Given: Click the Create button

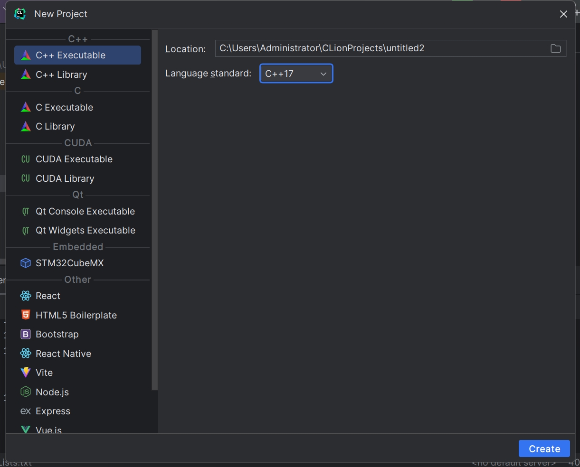Looking at the screenshot, I should [544, 449].
